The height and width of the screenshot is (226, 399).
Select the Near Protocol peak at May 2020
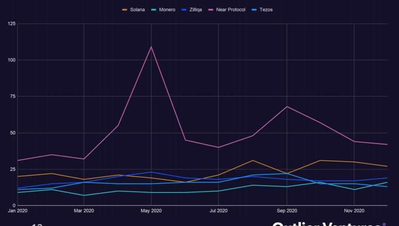pyautogui.click(x=151, y=47)
